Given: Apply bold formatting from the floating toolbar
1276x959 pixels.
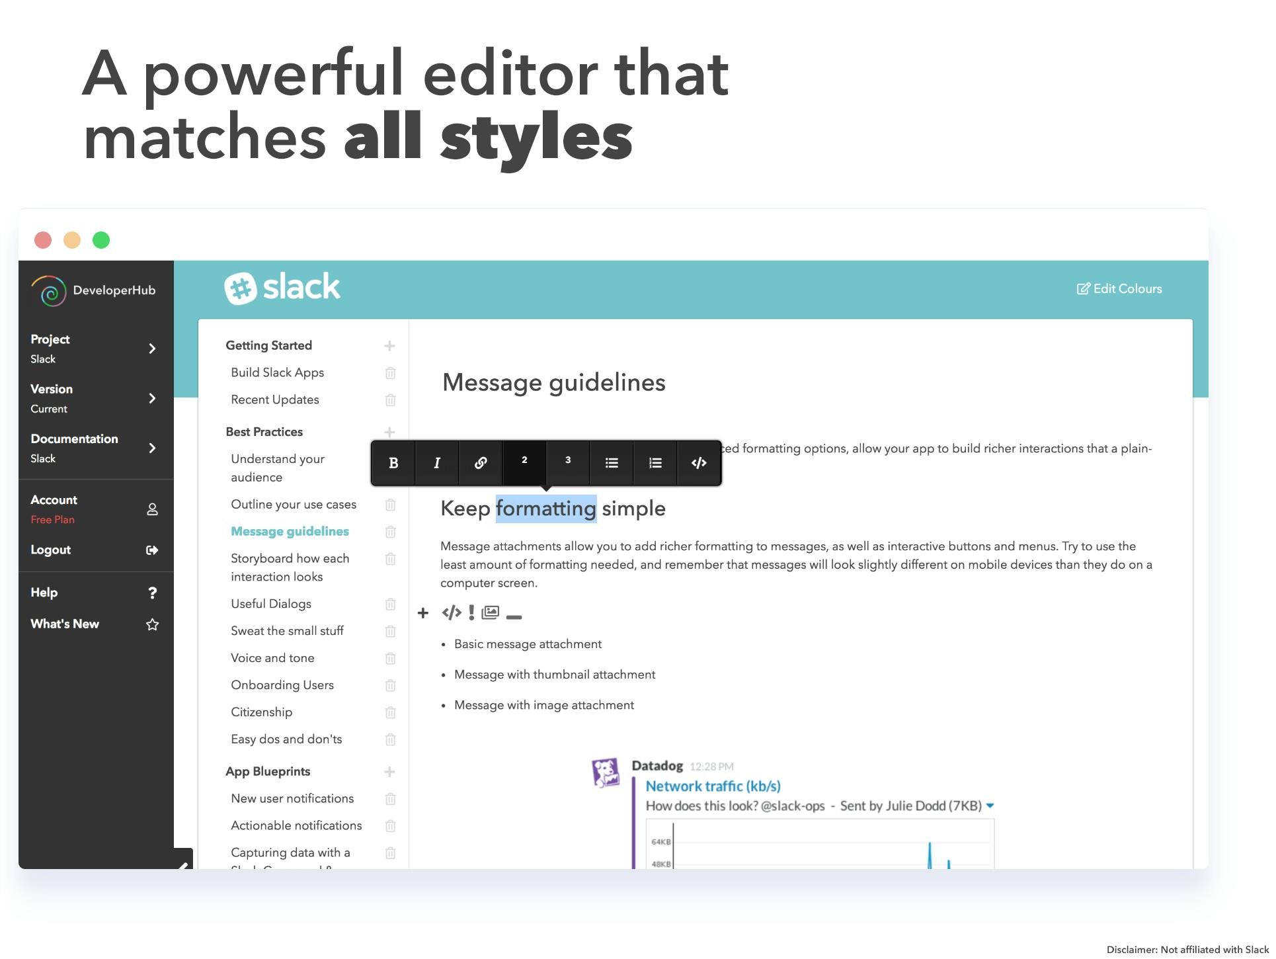Looking at the screenshot, I should click(393, 463).
